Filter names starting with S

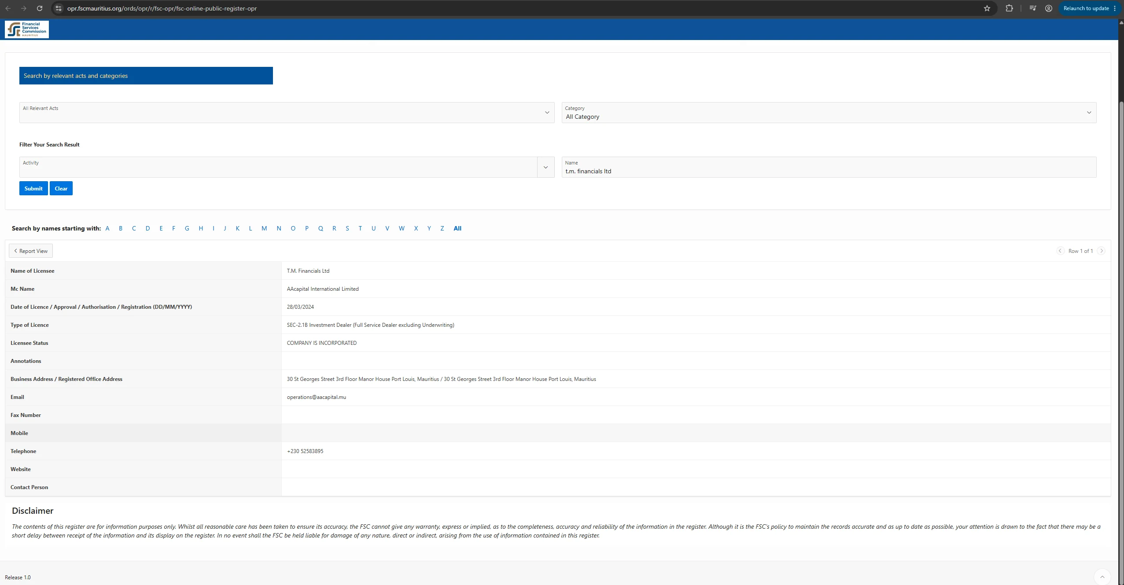tap(347, 228)
